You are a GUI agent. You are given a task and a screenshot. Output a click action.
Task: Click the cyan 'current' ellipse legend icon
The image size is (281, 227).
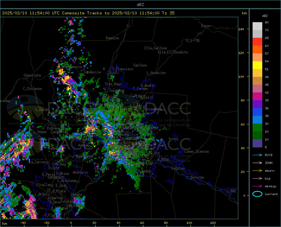(257, 194)
